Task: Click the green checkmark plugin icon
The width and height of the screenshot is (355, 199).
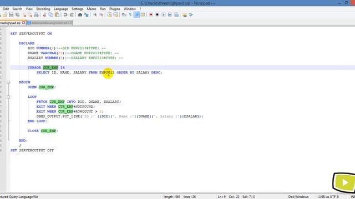Action: coord(191,15)
